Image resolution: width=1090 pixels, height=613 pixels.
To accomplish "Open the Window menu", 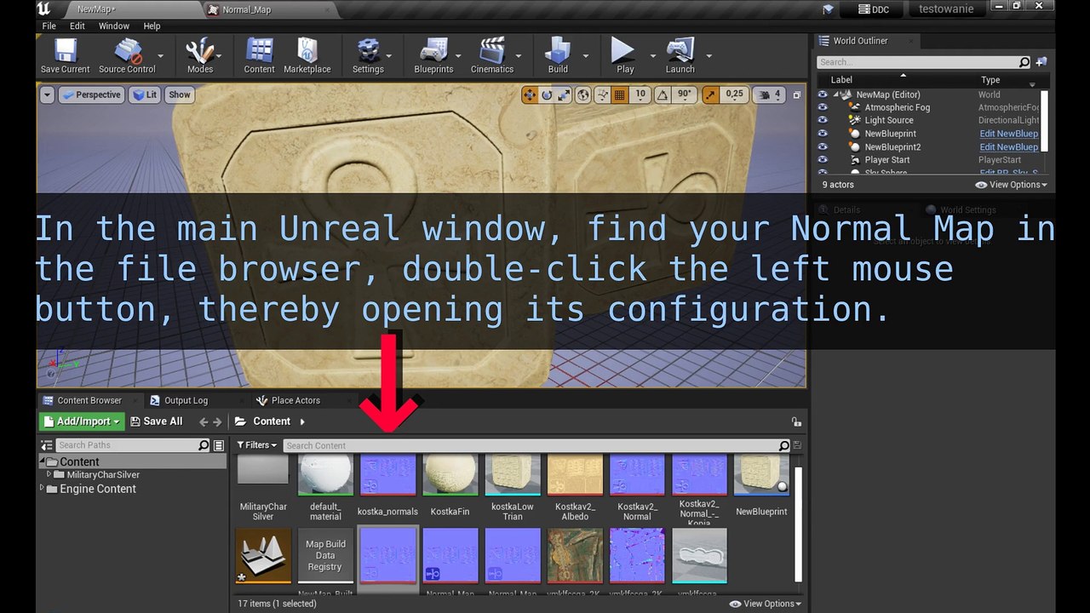I will point(114,26).
